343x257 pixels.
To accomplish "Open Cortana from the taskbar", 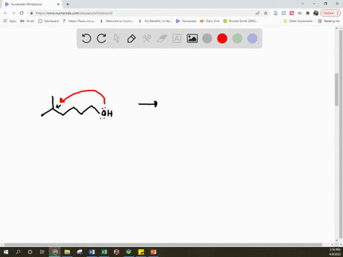I will 30,252.
